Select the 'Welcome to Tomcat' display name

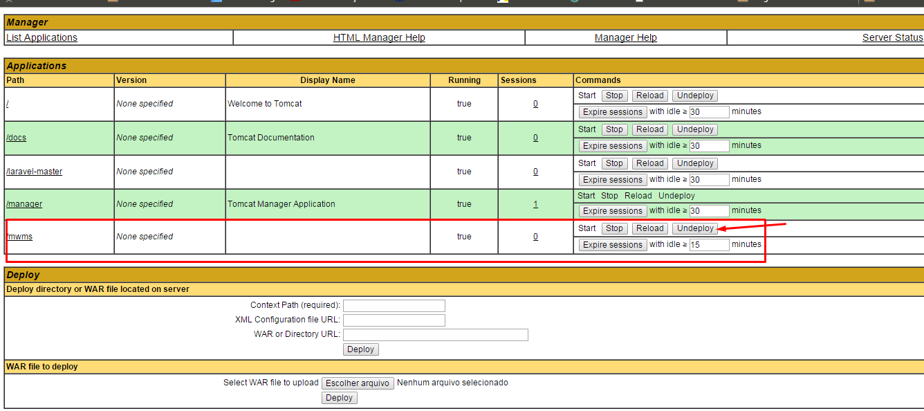click(265, 104)
